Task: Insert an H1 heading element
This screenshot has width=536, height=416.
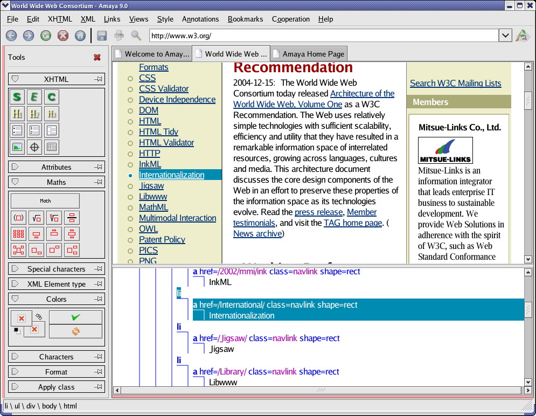Action: (17, 114)
